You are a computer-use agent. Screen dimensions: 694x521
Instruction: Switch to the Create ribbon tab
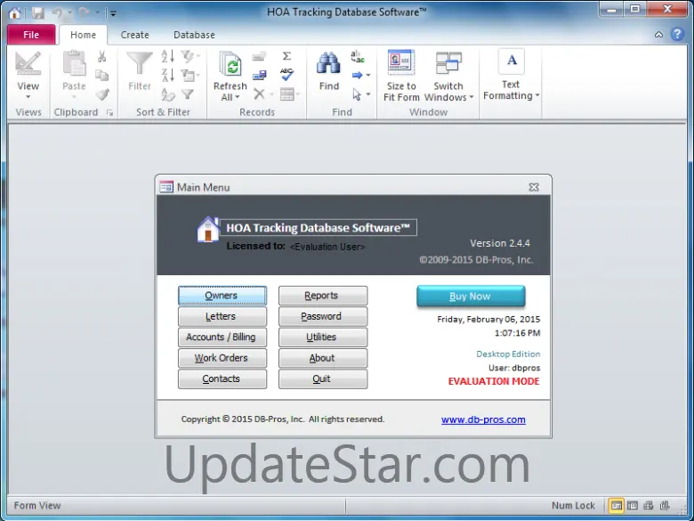[x=134, y=35]
